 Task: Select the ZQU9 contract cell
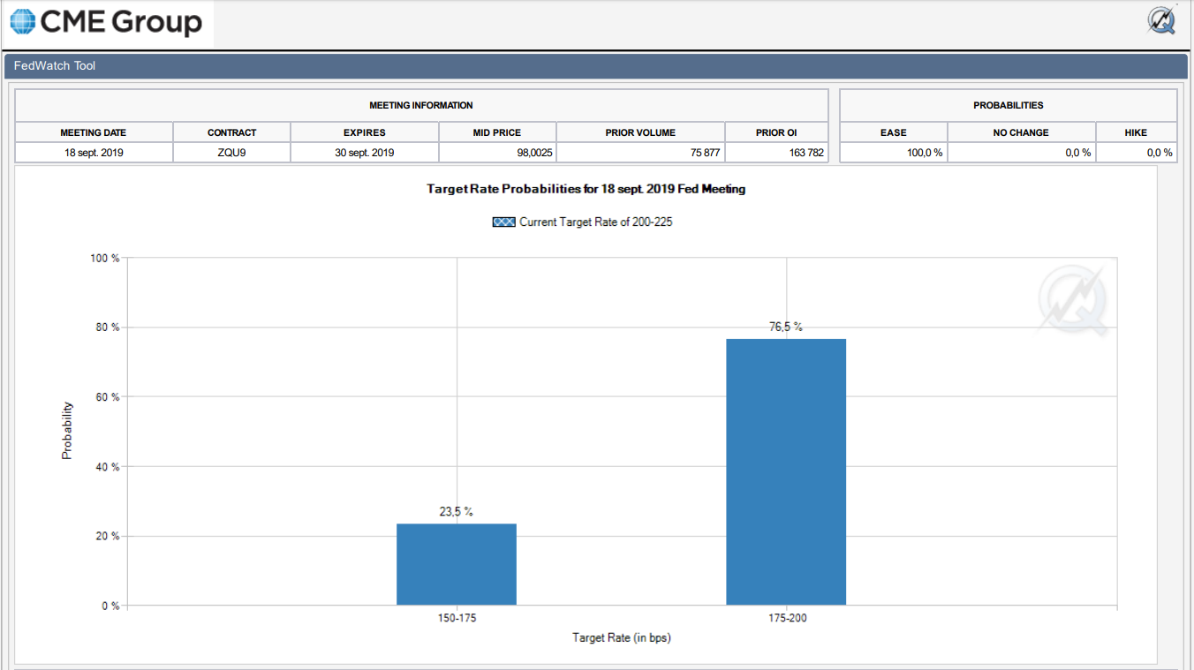[x=231, y=153]
